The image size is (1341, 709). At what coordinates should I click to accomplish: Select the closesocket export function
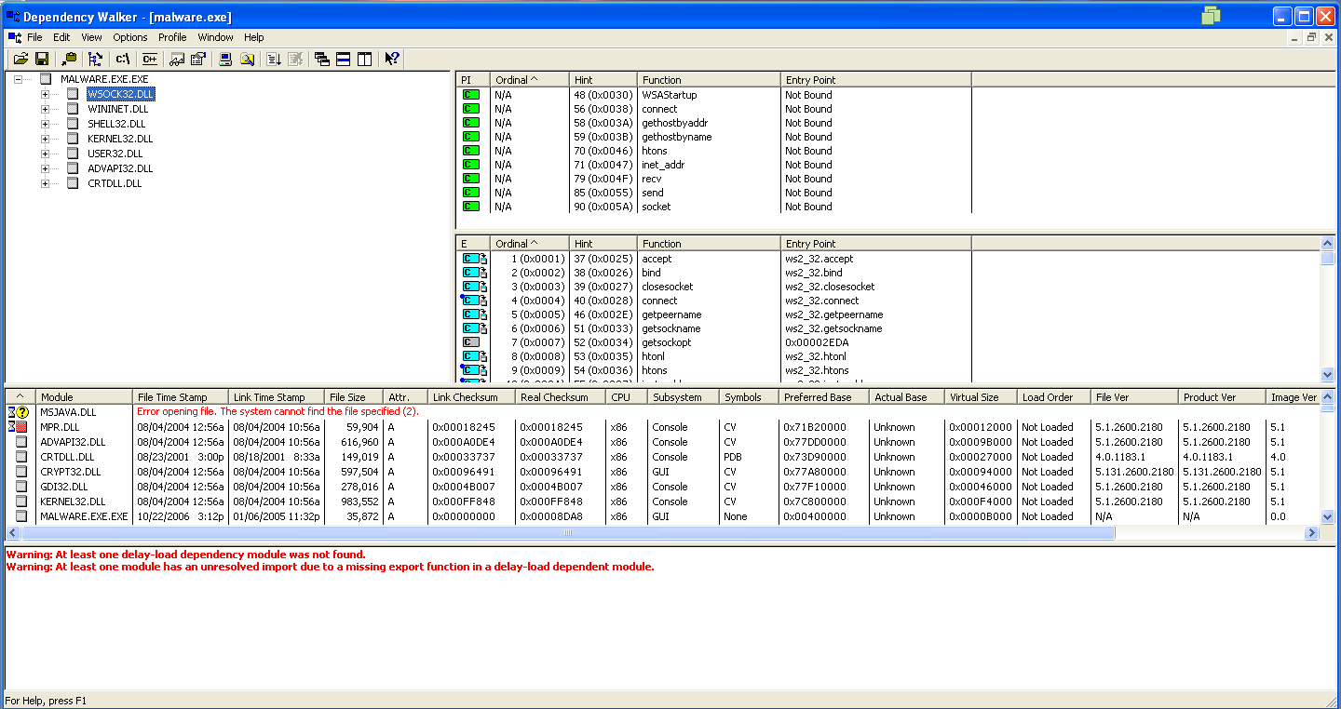tap(668, 287)
